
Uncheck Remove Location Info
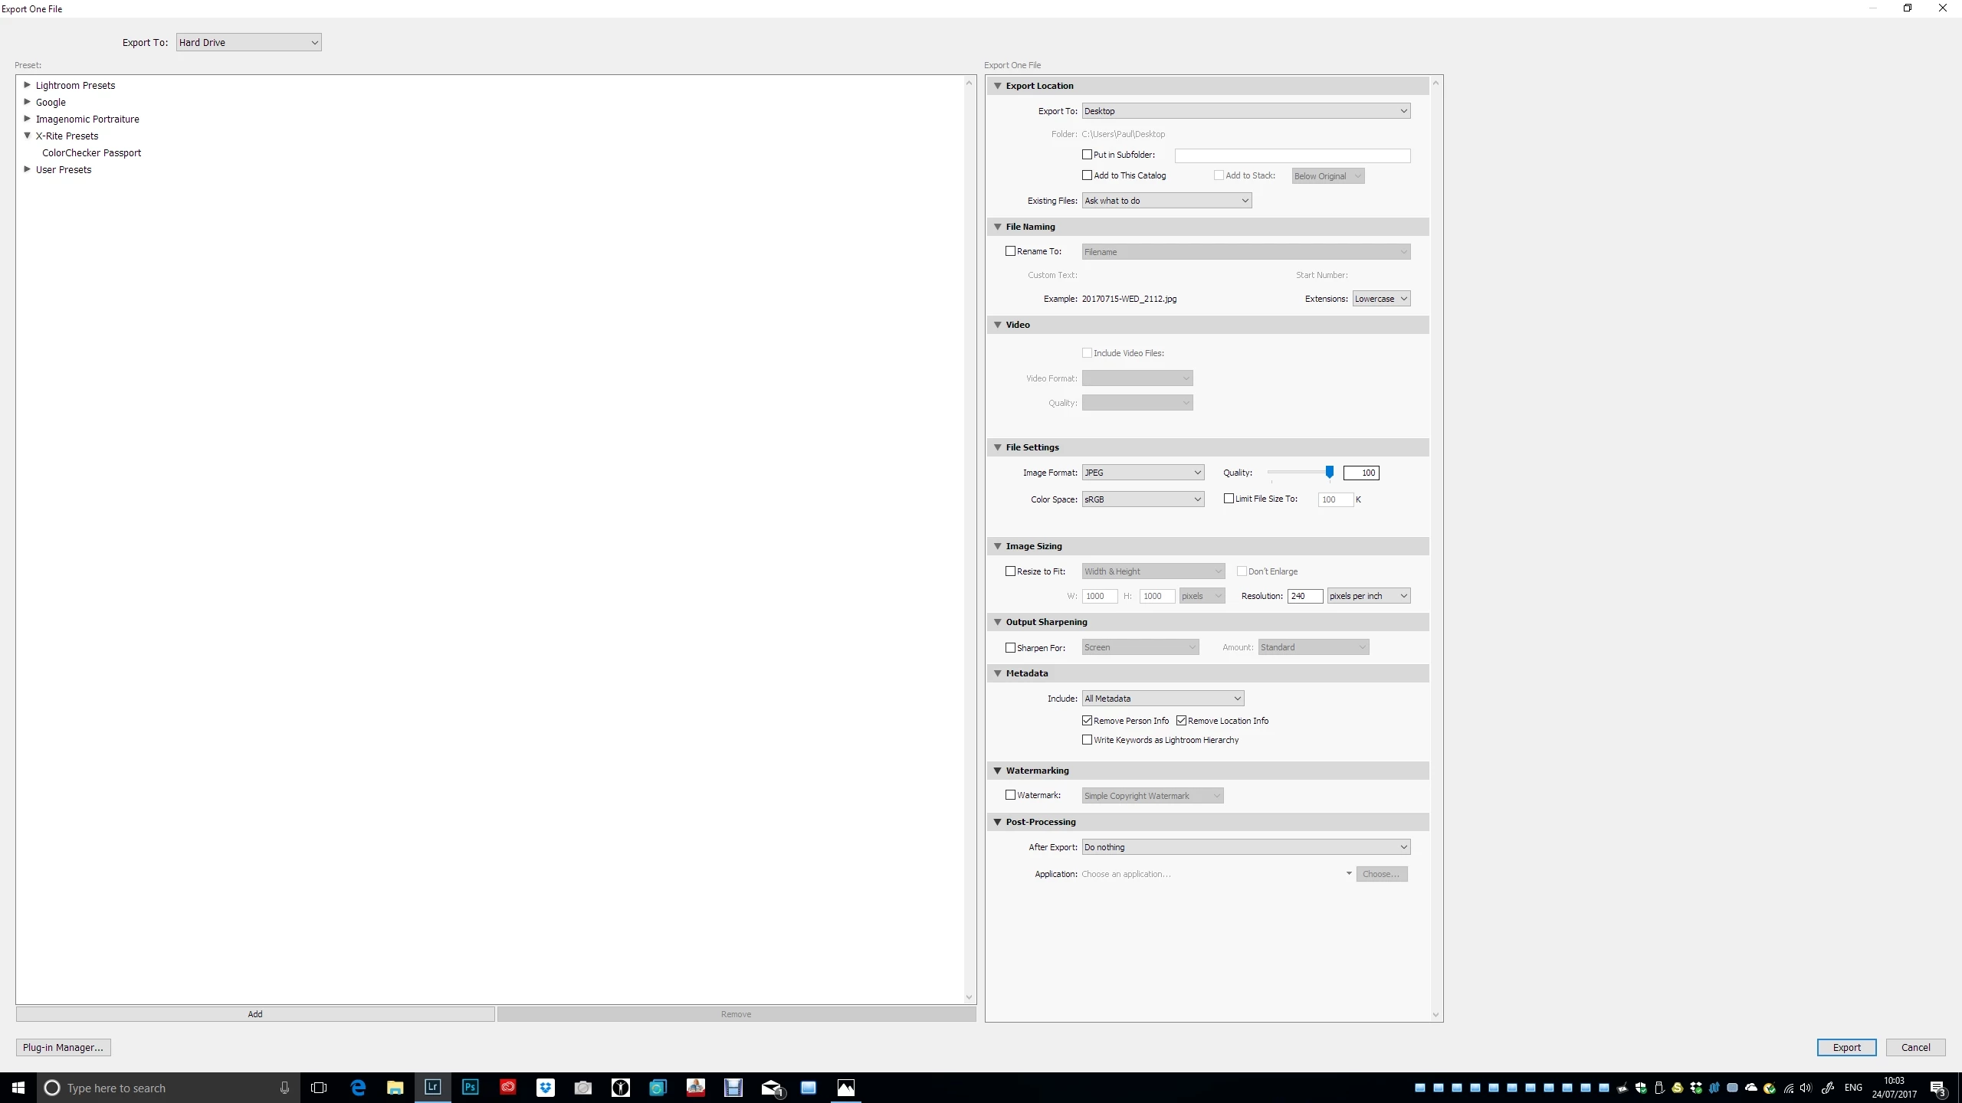click(1181, 721)
